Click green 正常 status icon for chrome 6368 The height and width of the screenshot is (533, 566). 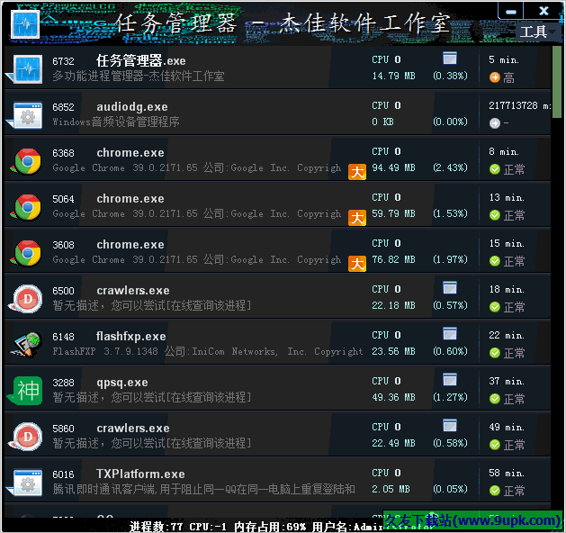[495, 169]
